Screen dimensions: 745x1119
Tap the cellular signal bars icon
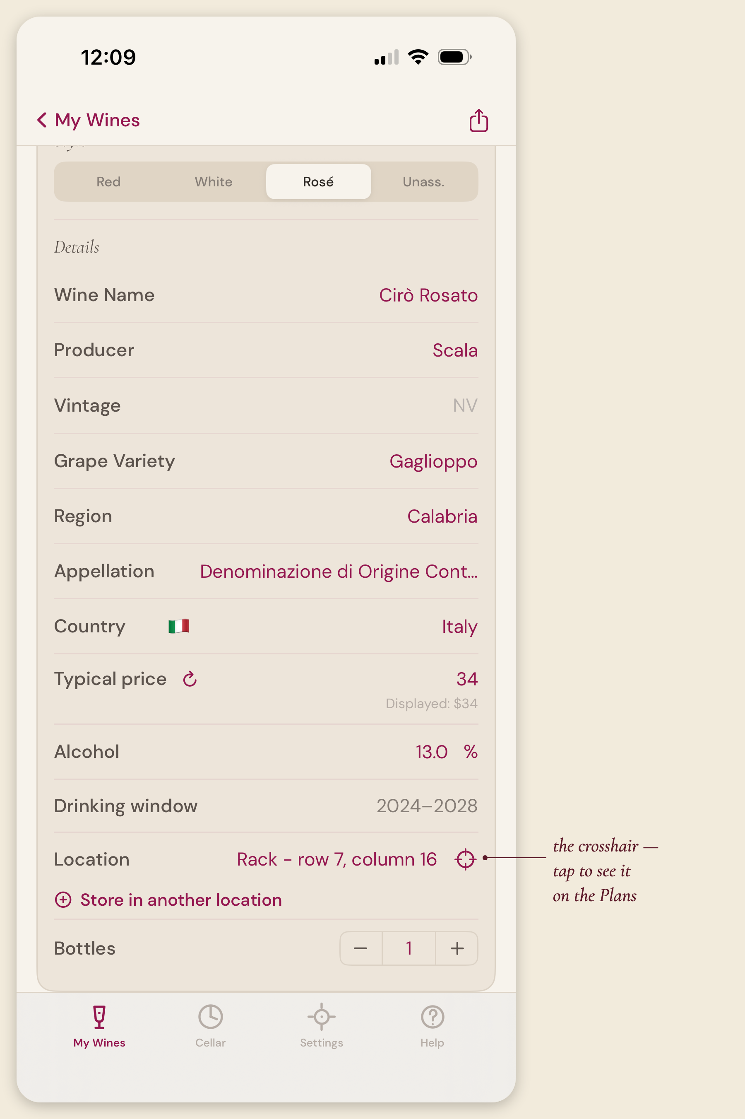(x=386, y=57)
